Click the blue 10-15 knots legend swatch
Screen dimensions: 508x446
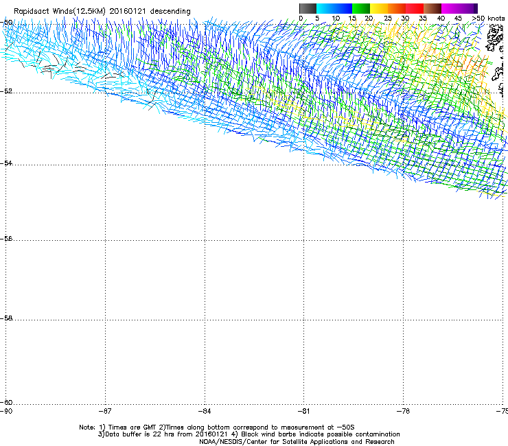[343, 8]
